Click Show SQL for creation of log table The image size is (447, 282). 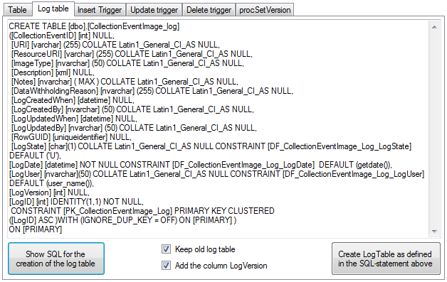tap(56, 259)
